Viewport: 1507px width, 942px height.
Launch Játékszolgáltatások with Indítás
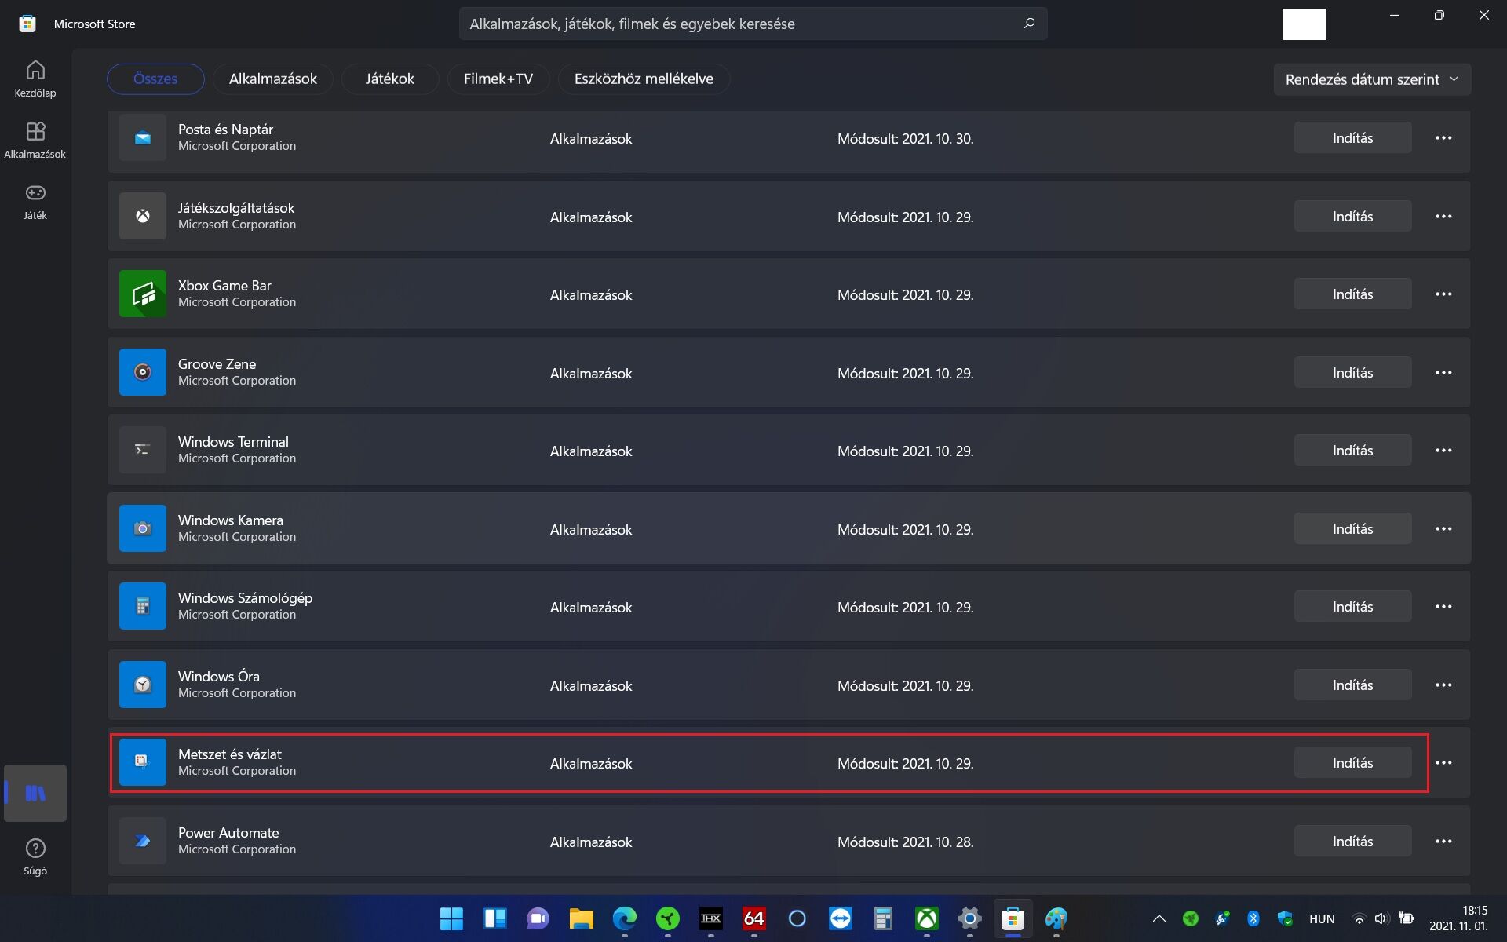pos(1352,216)
